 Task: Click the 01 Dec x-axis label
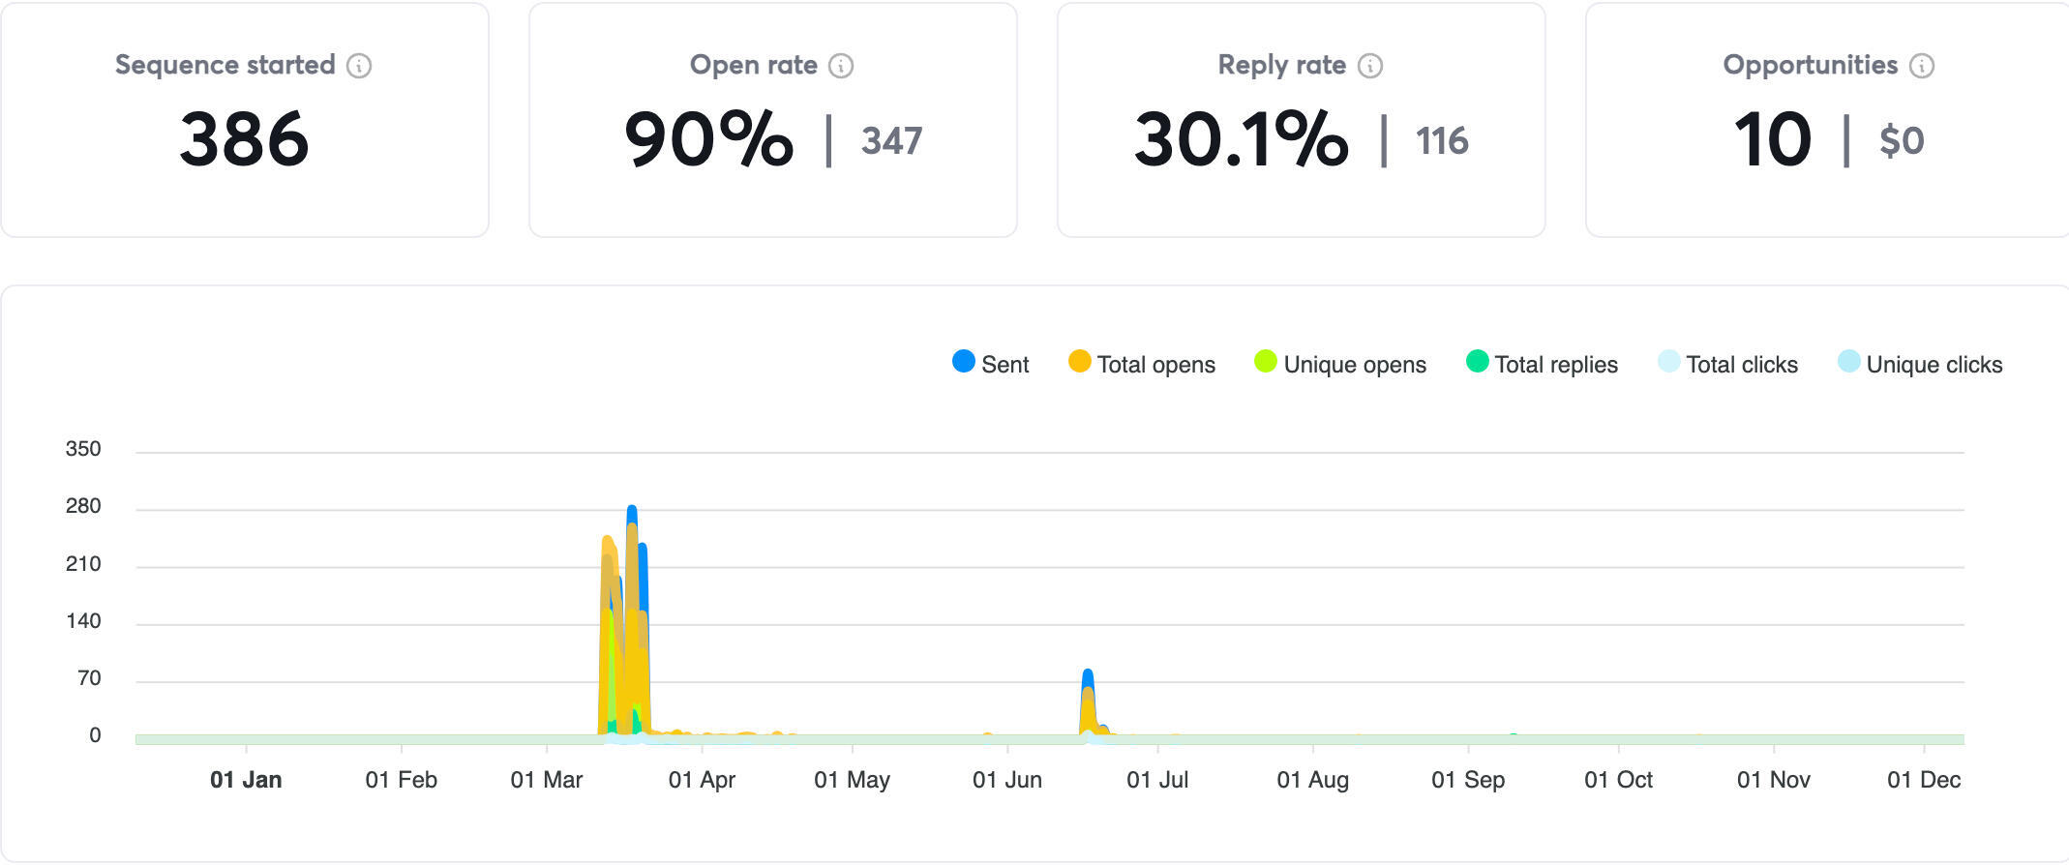pos(1923,780)
